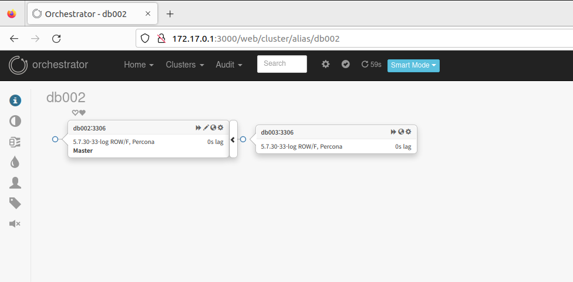Click the circle node left of db002

[55, 139]
